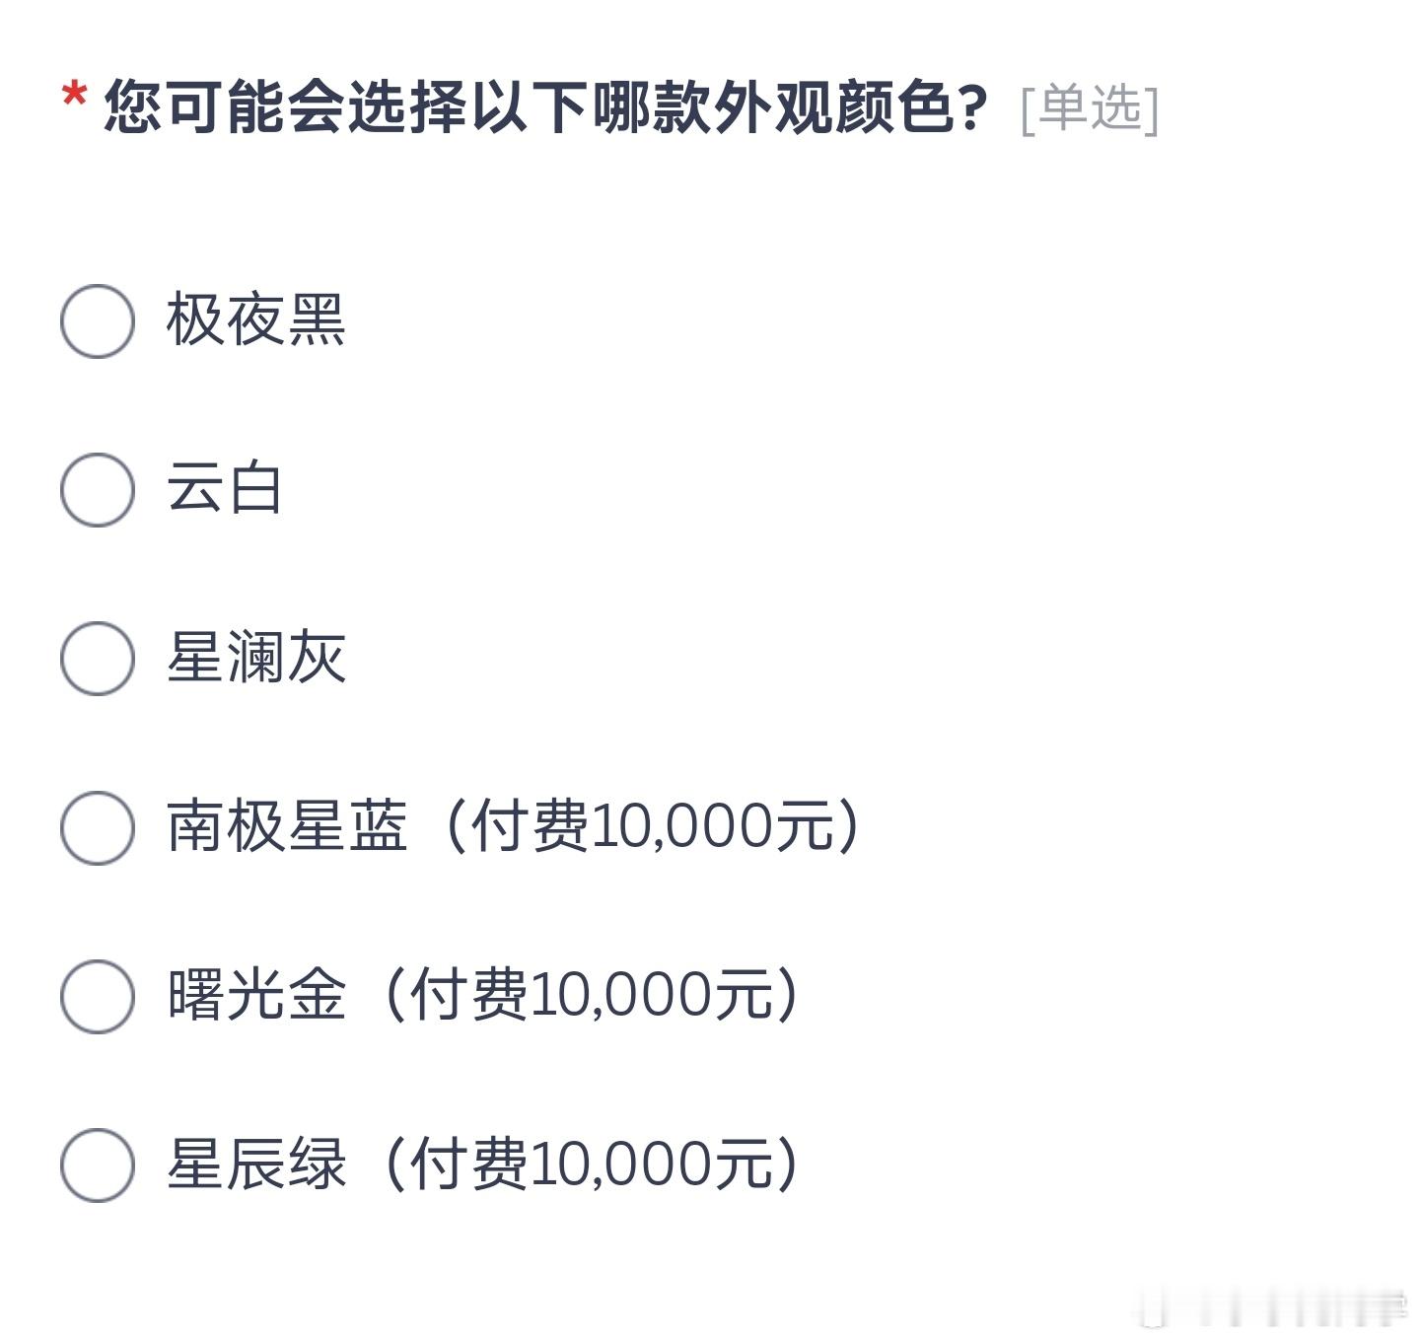
Task: Click the 极夜黑 option label text
Action: (256, 320)
